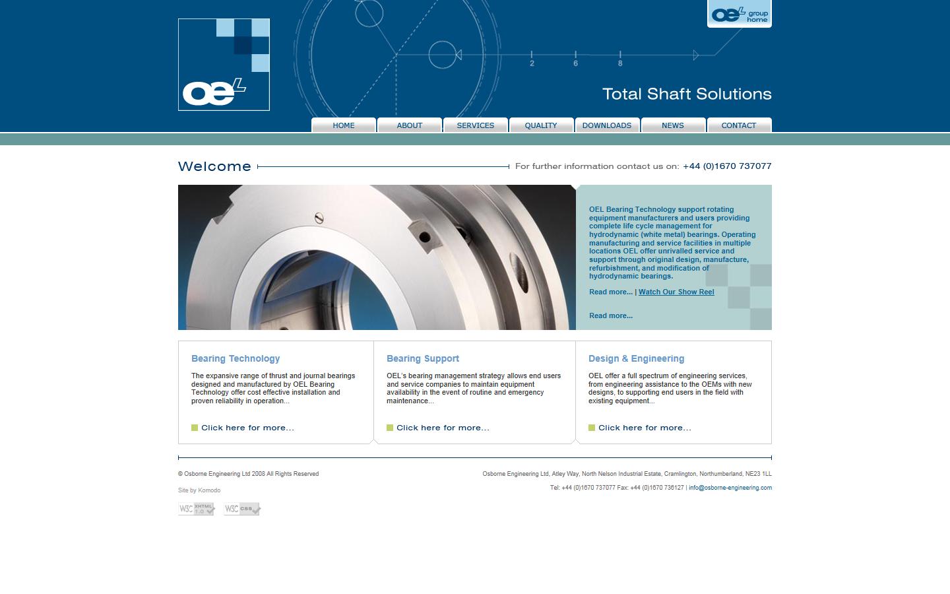The width and height of the screenshot is (950, 594).
Task: Click the OEL logo
Action: coord(223,64)
